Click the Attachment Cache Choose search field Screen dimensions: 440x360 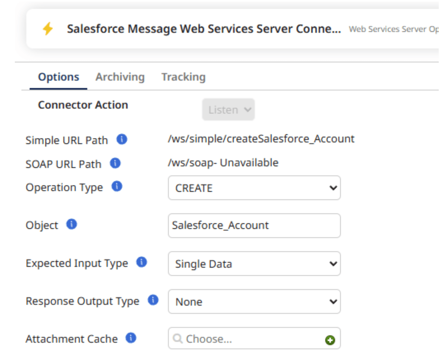pyautogui.click(x=247, y=339)
